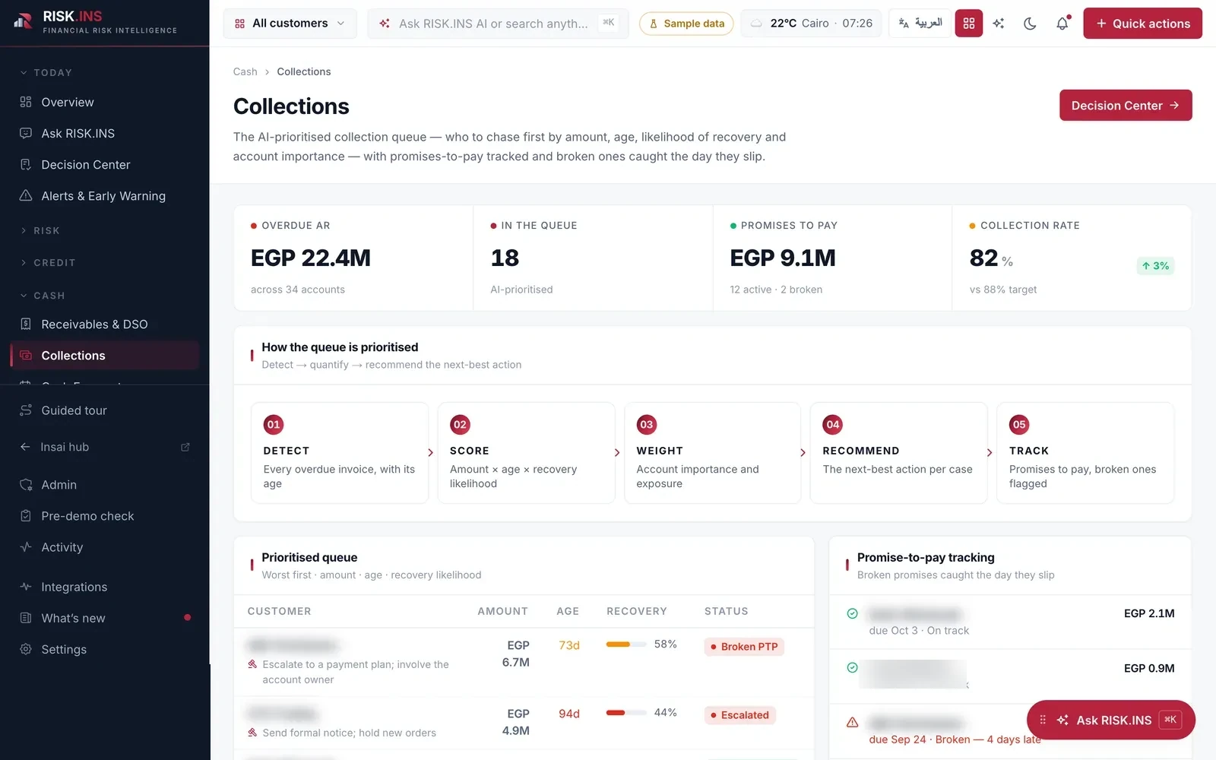Image resolution: width=1216 pixels, height=760 pixels.
Task: Click the Cash breadcrumb link
Action: click(245, 71)
